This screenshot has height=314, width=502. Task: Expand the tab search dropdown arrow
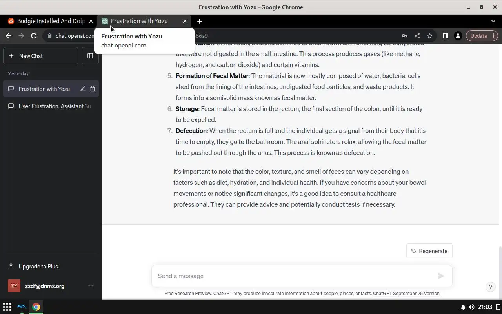493,21
